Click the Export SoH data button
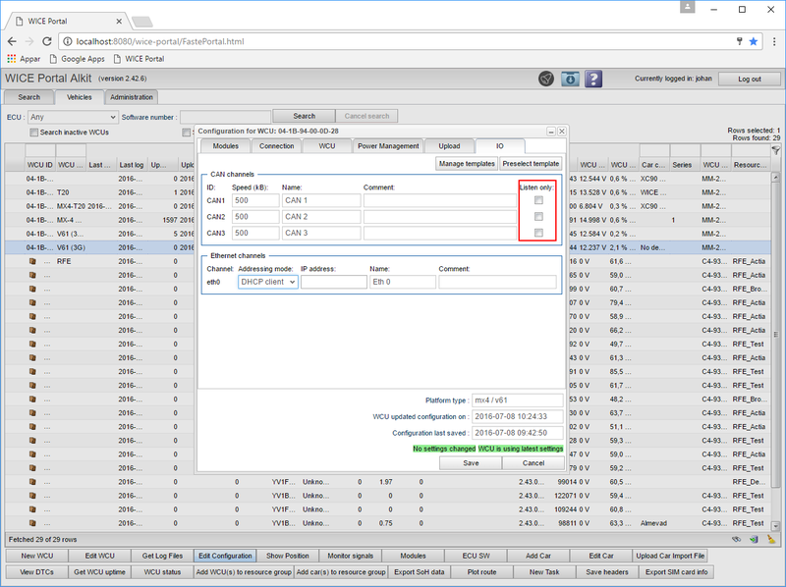 420,572
